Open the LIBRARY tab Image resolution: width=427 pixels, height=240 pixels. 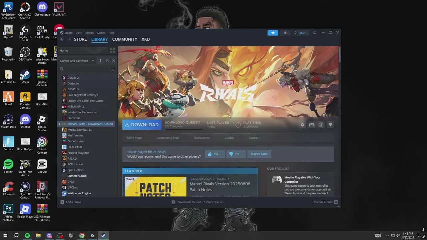point(99,39)
